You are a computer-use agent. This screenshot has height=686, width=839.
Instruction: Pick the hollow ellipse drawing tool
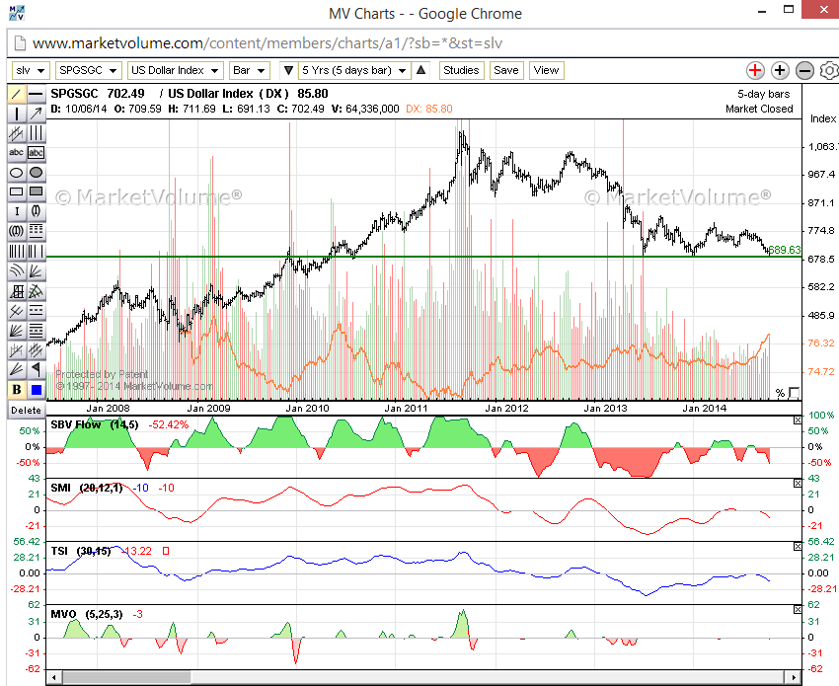16,173
